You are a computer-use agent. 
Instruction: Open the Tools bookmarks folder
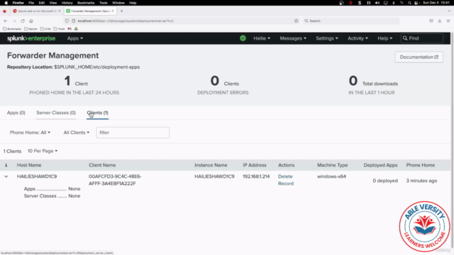point(60,29)
